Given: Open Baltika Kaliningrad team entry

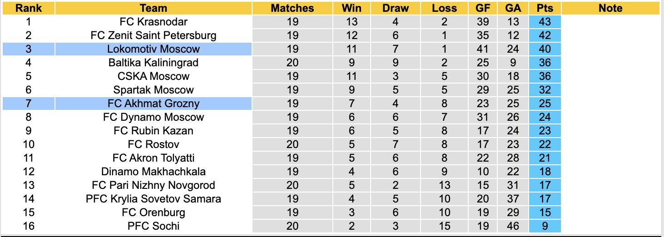Looking at the screenshot, I should click(x=154, y=63).
